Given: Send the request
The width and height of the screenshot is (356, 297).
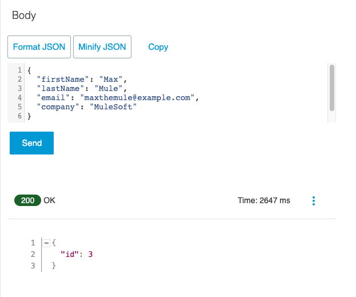Looking at the screenshot, I should click(x=31, y=143).
